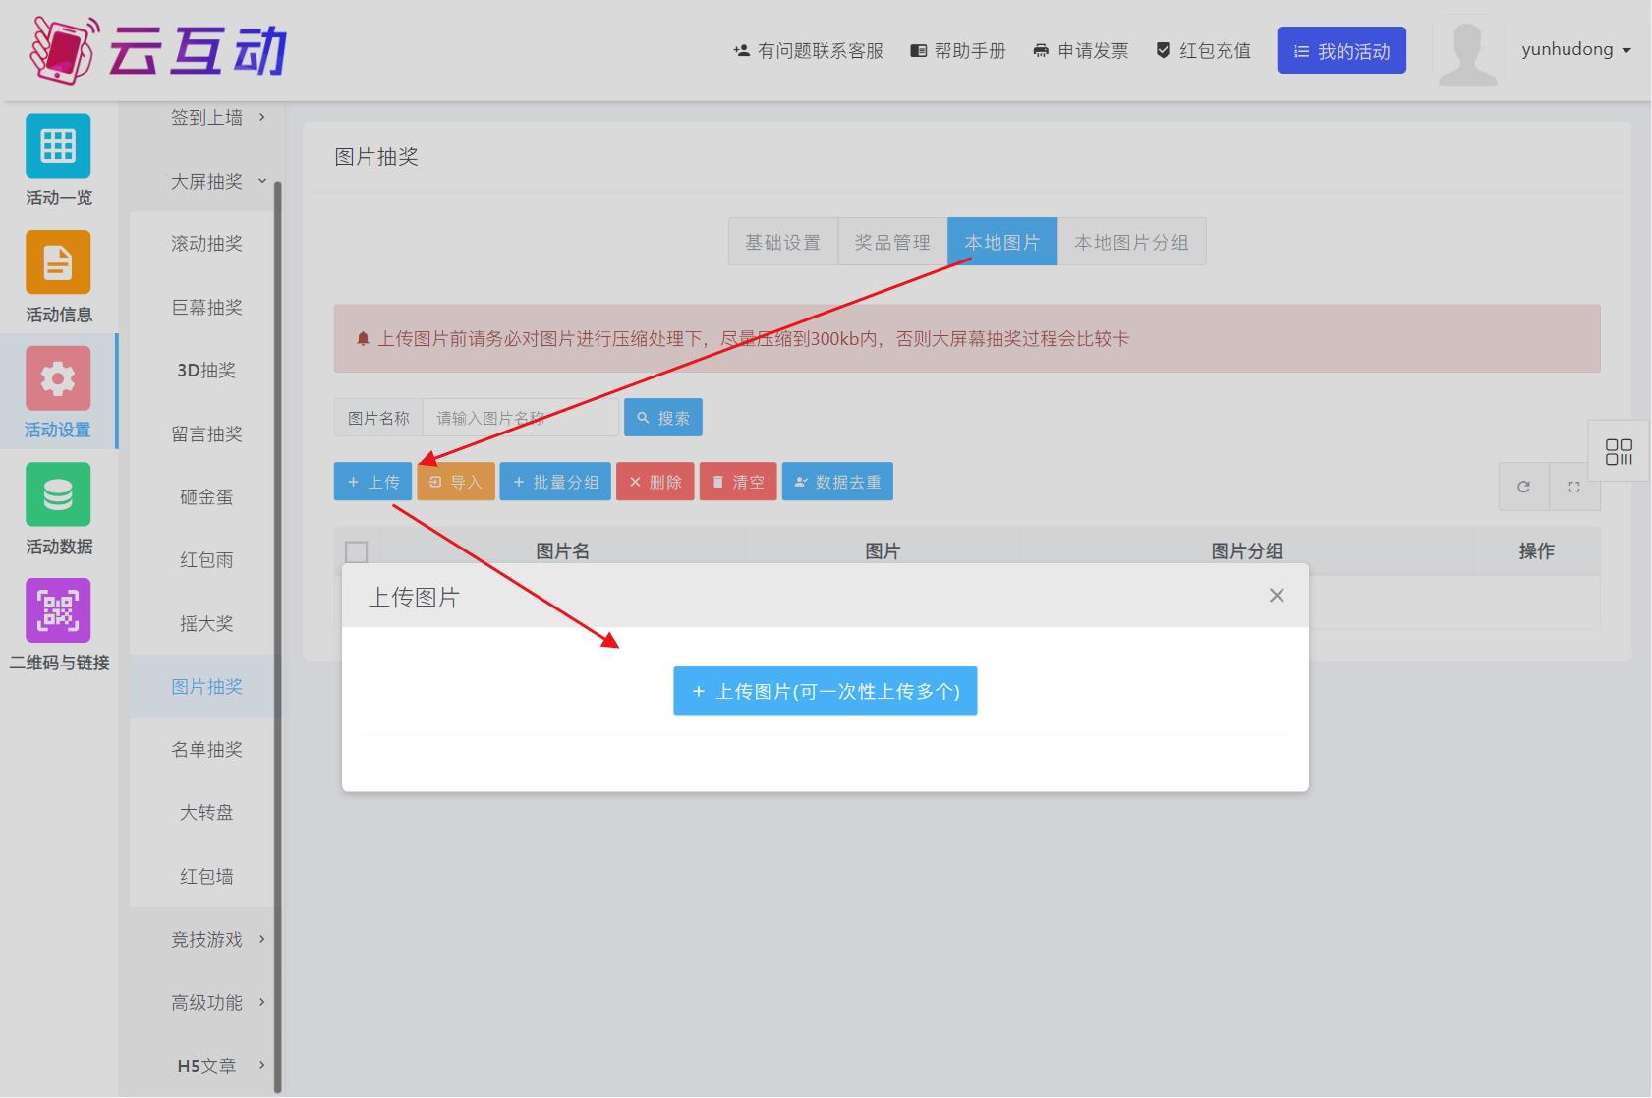Open the 活动数据 database icon

[58, 494]
